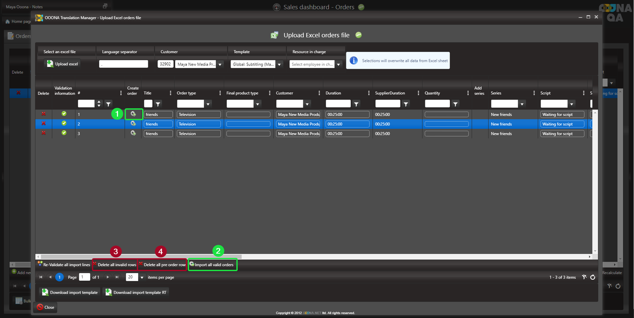Click the Language separator input field
The image size is (634, 318).
pyautogui.click(x=124, y=64)
